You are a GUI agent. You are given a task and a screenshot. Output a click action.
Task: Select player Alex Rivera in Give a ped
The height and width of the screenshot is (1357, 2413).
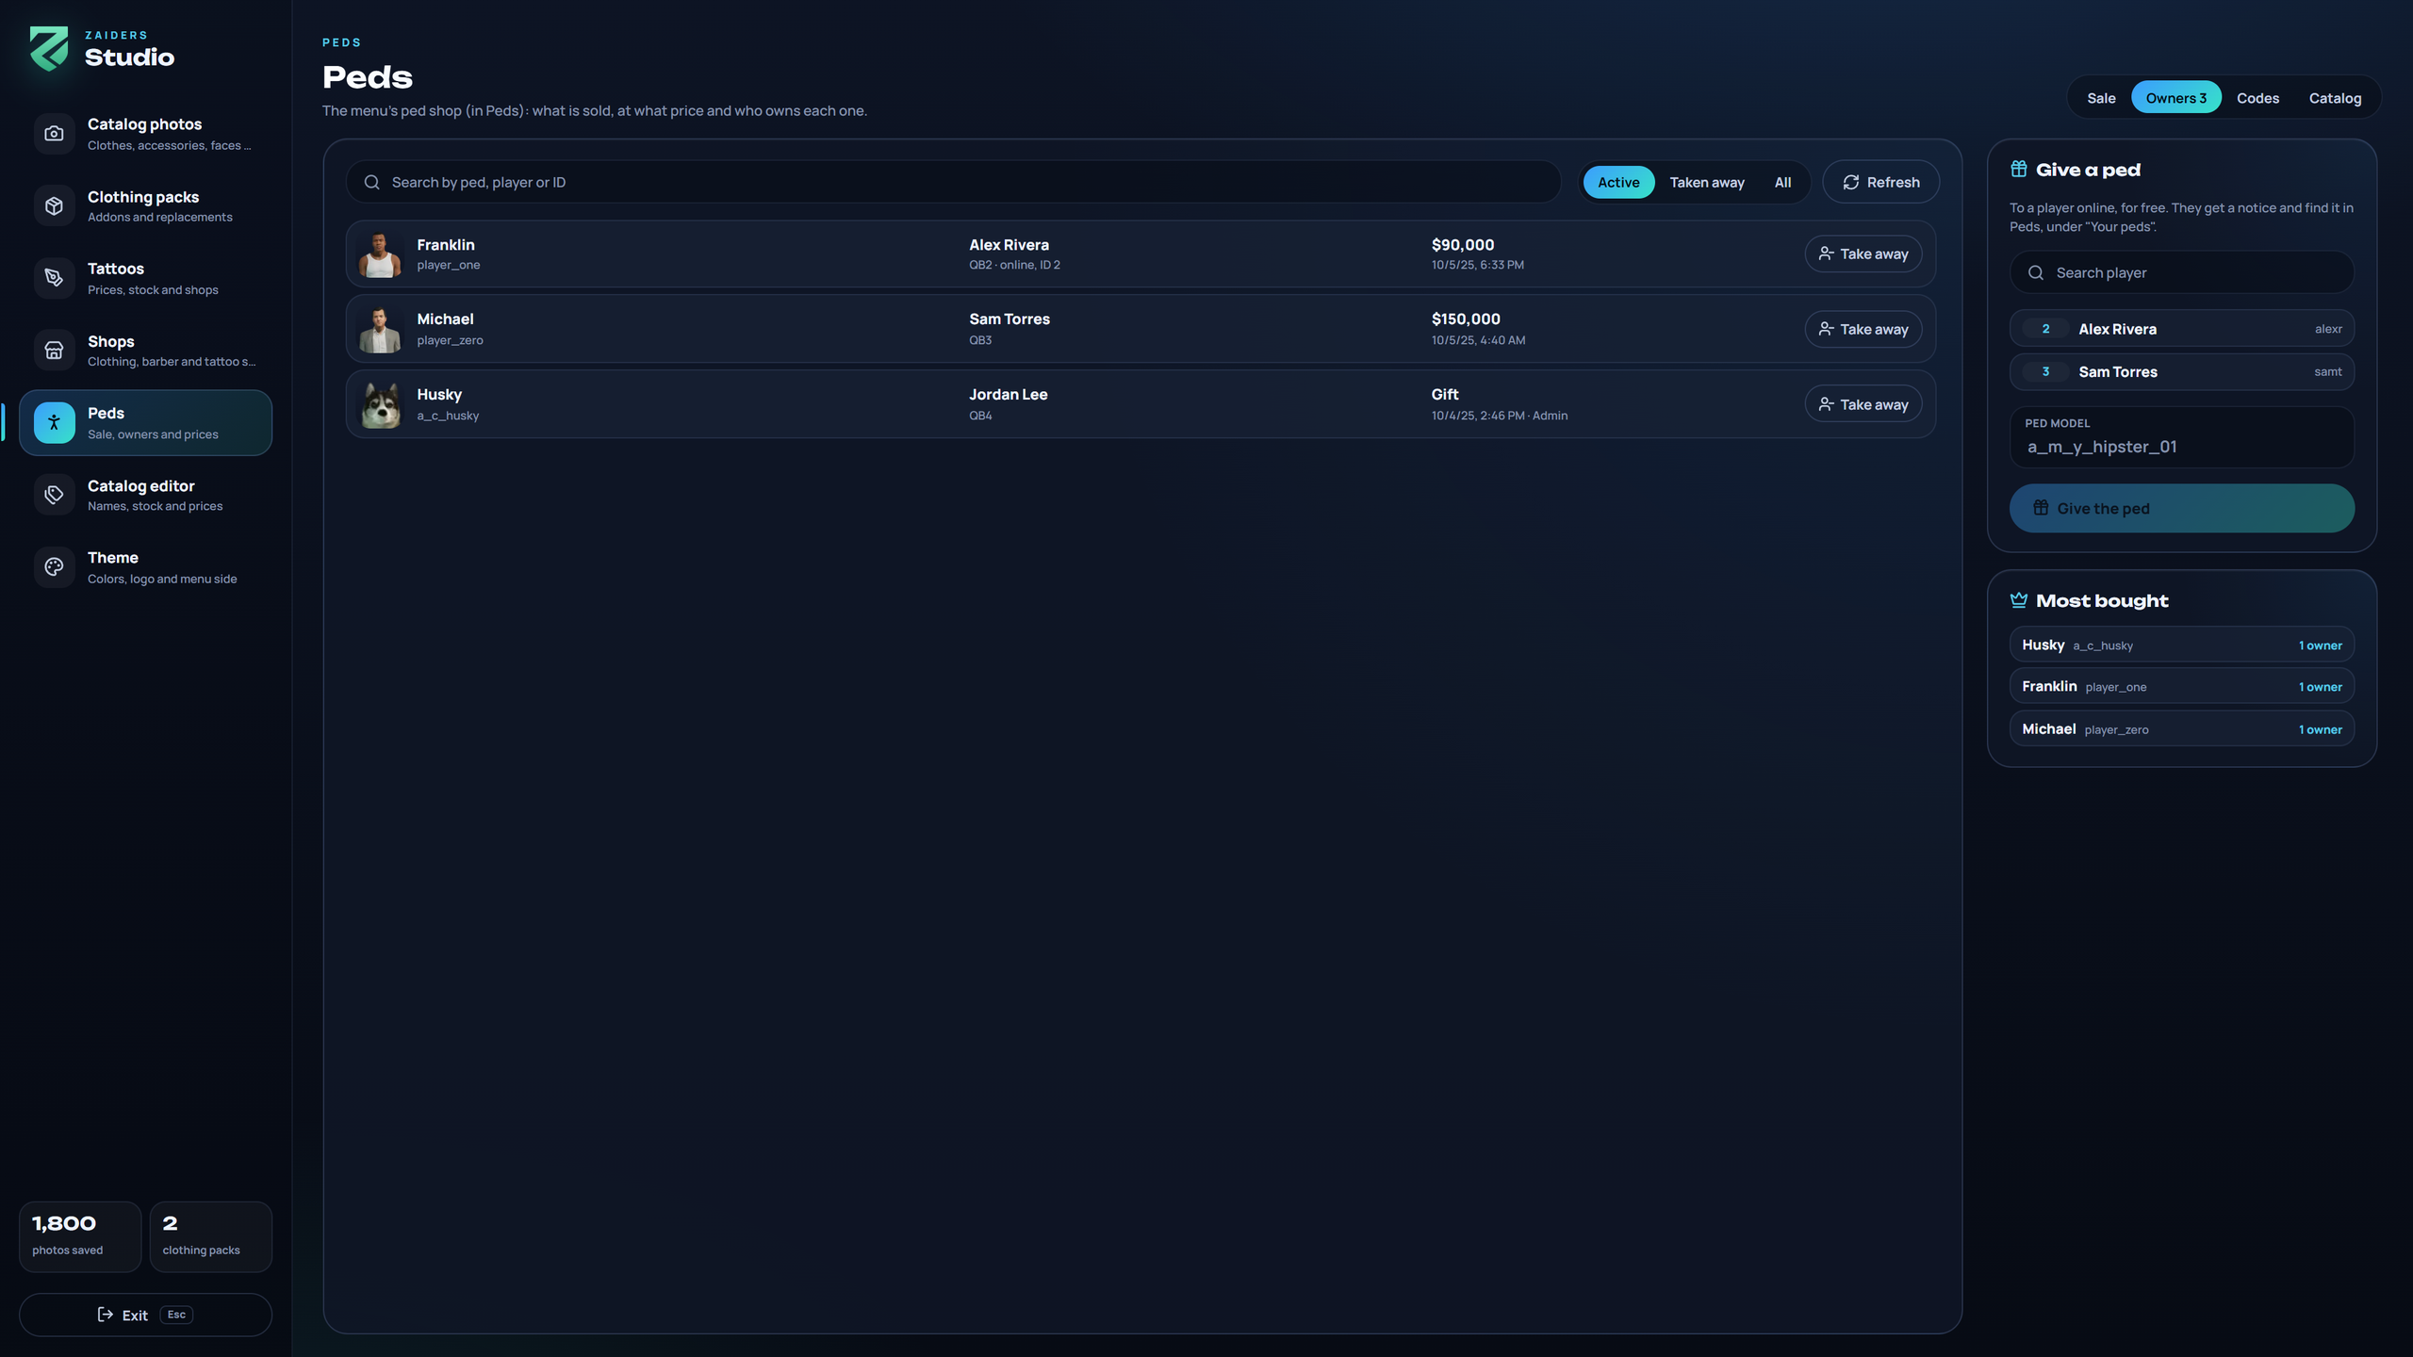tap(2181, 329)
